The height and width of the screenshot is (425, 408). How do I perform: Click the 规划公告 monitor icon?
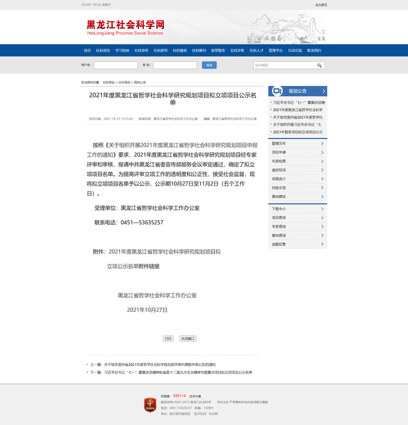coord(277,91)
